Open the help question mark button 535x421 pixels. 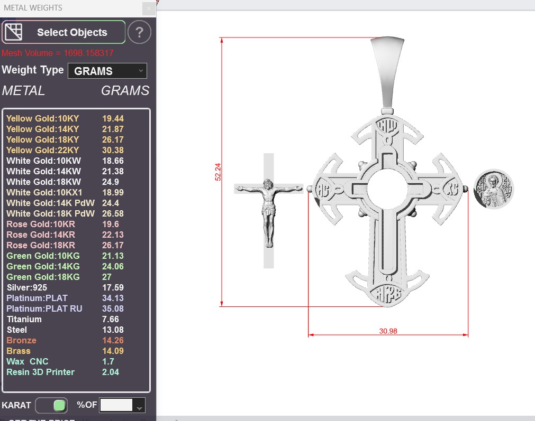point(139,32)
